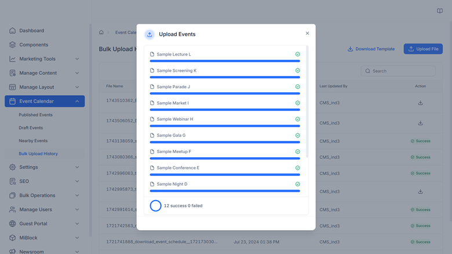
Task: Click the Settings gear icon
Action: (12, 167)
